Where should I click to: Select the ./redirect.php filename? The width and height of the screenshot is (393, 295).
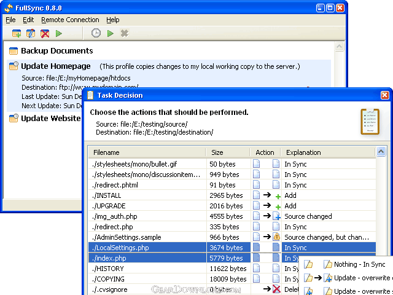(112, 227)
